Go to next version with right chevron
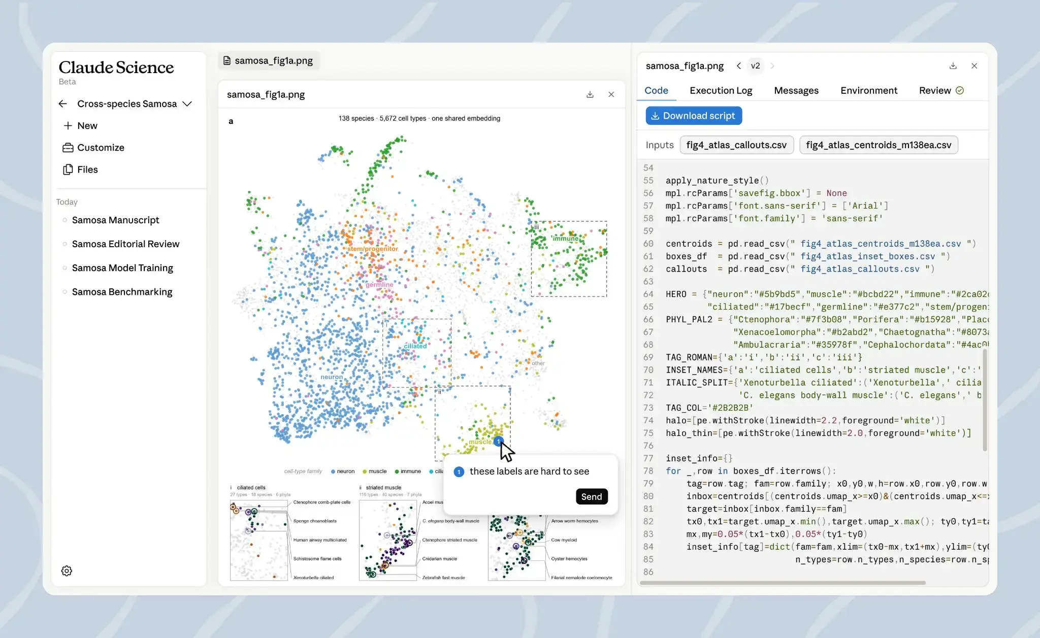 [x=772, y=66]
